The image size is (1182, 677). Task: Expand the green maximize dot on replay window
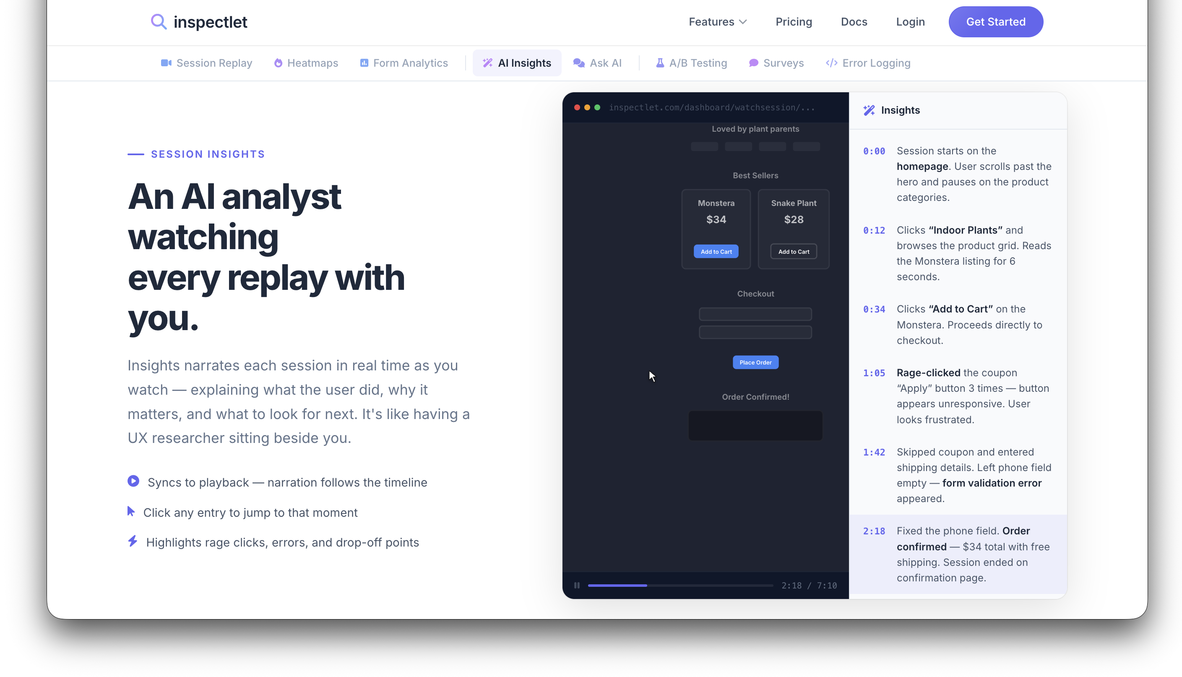(x=597, y=107)
